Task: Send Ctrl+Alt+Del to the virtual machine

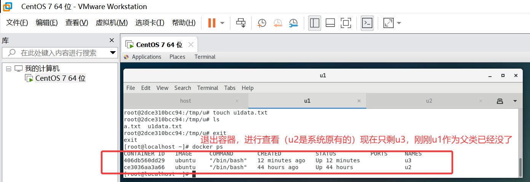Action: pyautogui.click(x=241, y=23)
